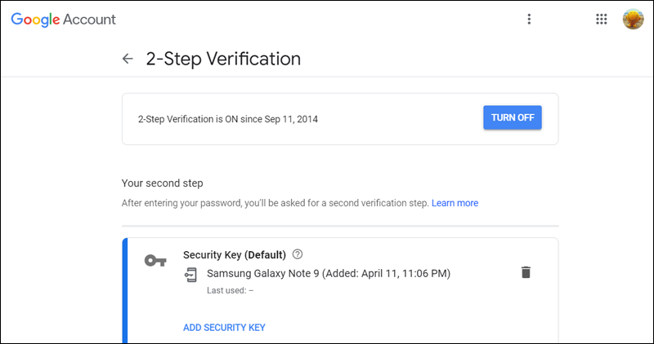
Task: Select the Samsung Galaxy Note 9 entry text
Action: tap(329, 273)
